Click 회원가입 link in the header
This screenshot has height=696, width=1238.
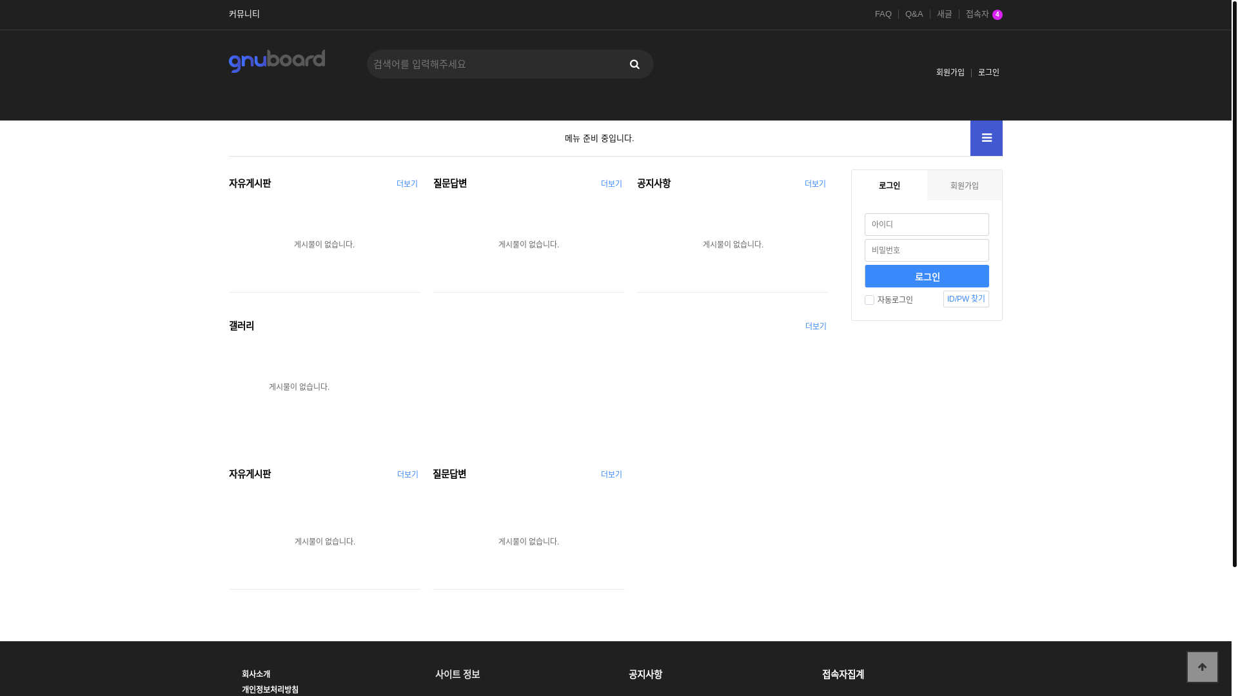[950, 72]
